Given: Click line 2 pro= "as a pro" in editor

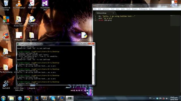Looking at the screenshot, I should point(105,18).
